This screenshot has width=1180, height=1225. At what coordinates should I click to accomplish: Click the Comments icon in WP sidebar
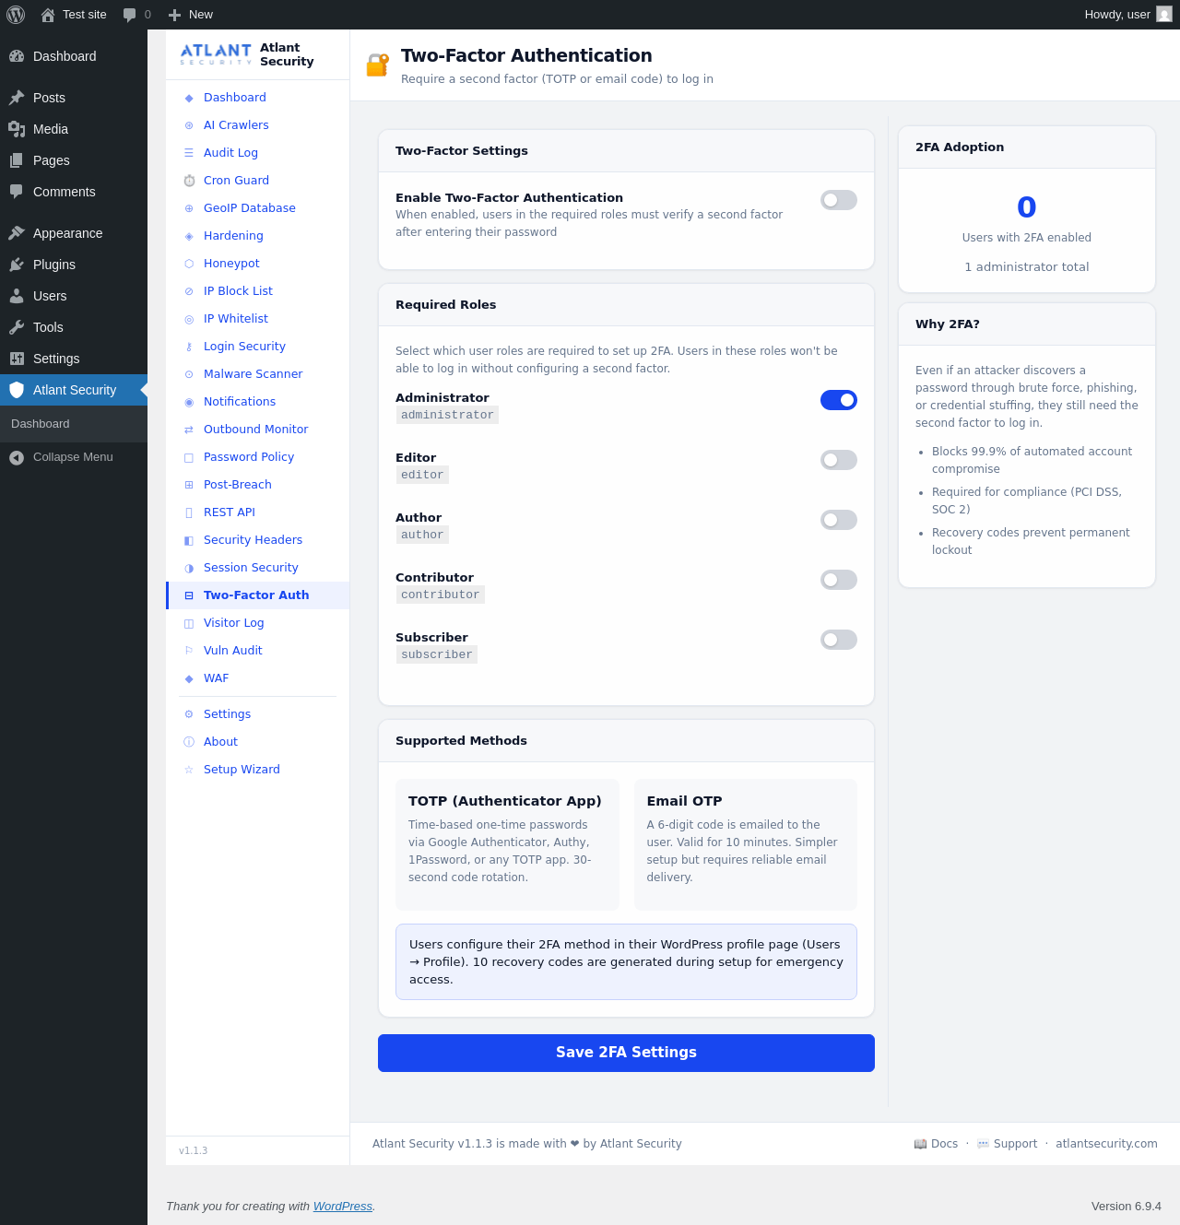click(17, 192)
